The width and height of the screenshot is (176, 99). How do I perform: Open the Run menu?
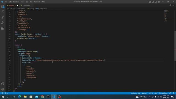click(x=31, y=2)
